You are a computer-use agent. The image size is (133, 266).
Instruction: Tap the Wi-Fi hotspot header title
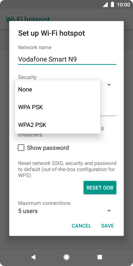(x=28, y=19)
